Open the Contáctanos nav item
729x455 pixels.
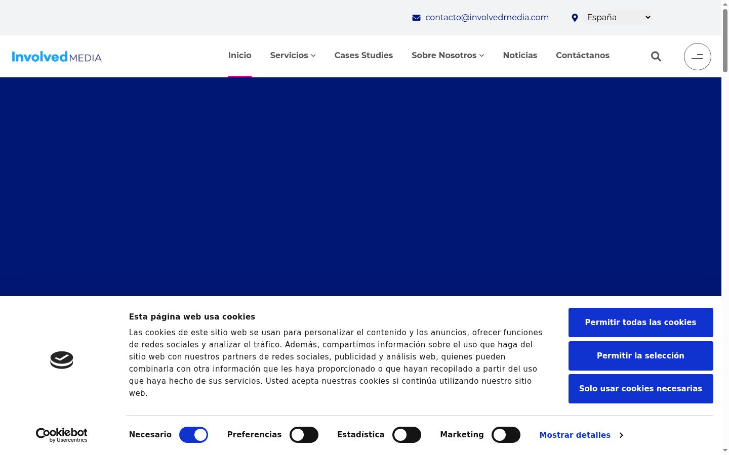(583, 56)
